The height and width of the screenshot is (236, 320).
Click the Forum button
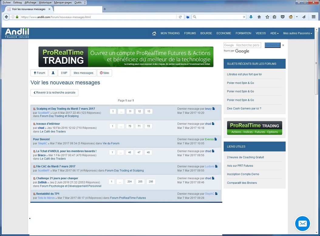(x=39, y=73)
